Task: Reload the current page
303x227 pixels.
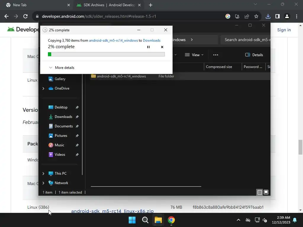Action: pos(25,17)
